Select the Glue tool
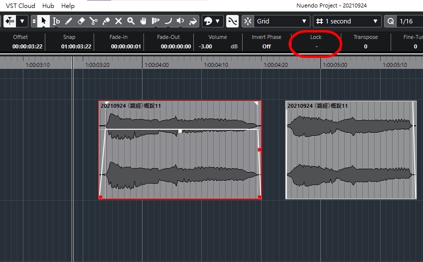423x262 pixels. [x=106, y=21]
